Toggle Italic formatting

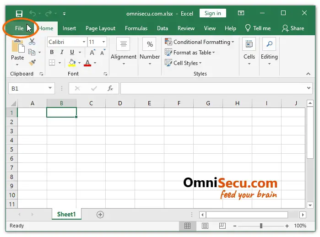(62, 52)
